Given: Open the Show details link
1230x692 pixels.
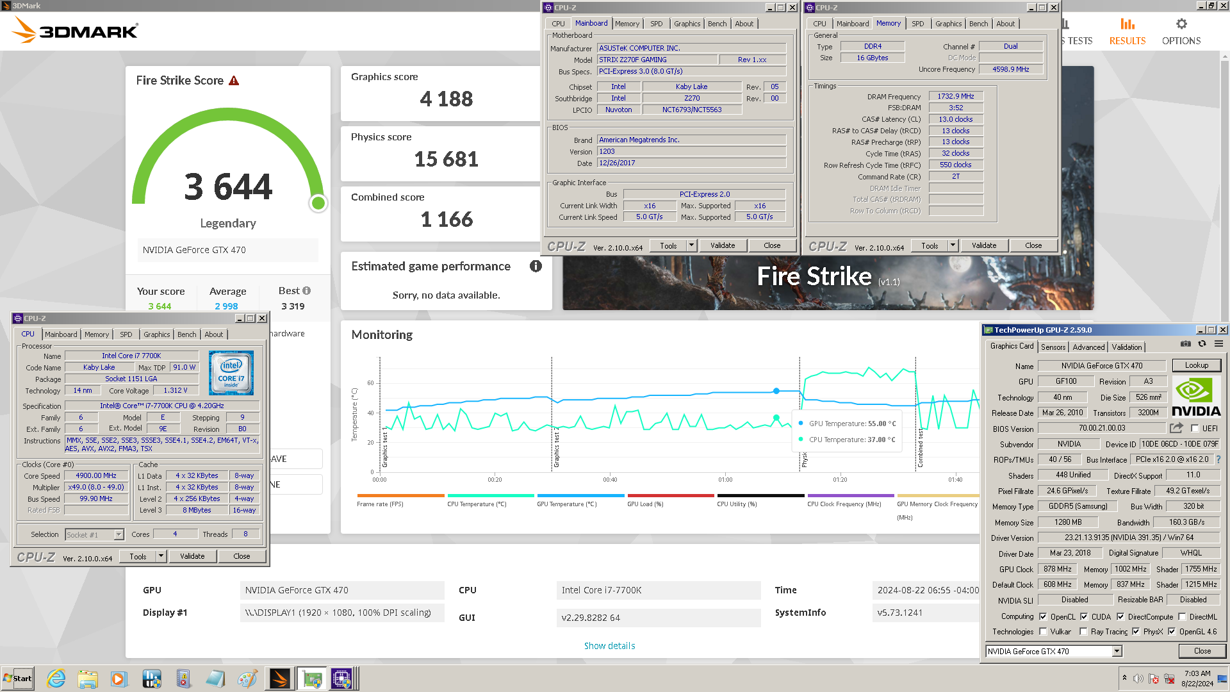Looking at the screenshot, I should click(609, 646).
